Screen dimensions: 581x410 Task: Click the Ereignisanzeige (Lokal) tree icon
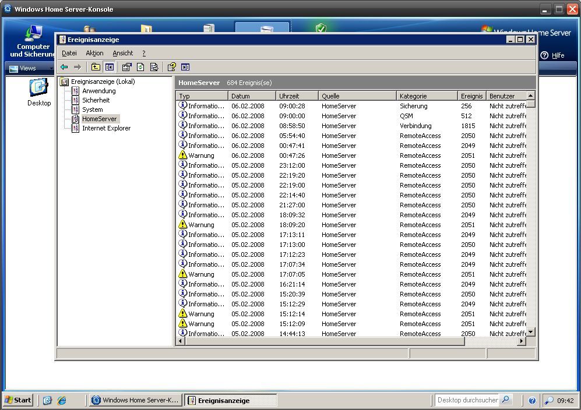click(64, 82)
